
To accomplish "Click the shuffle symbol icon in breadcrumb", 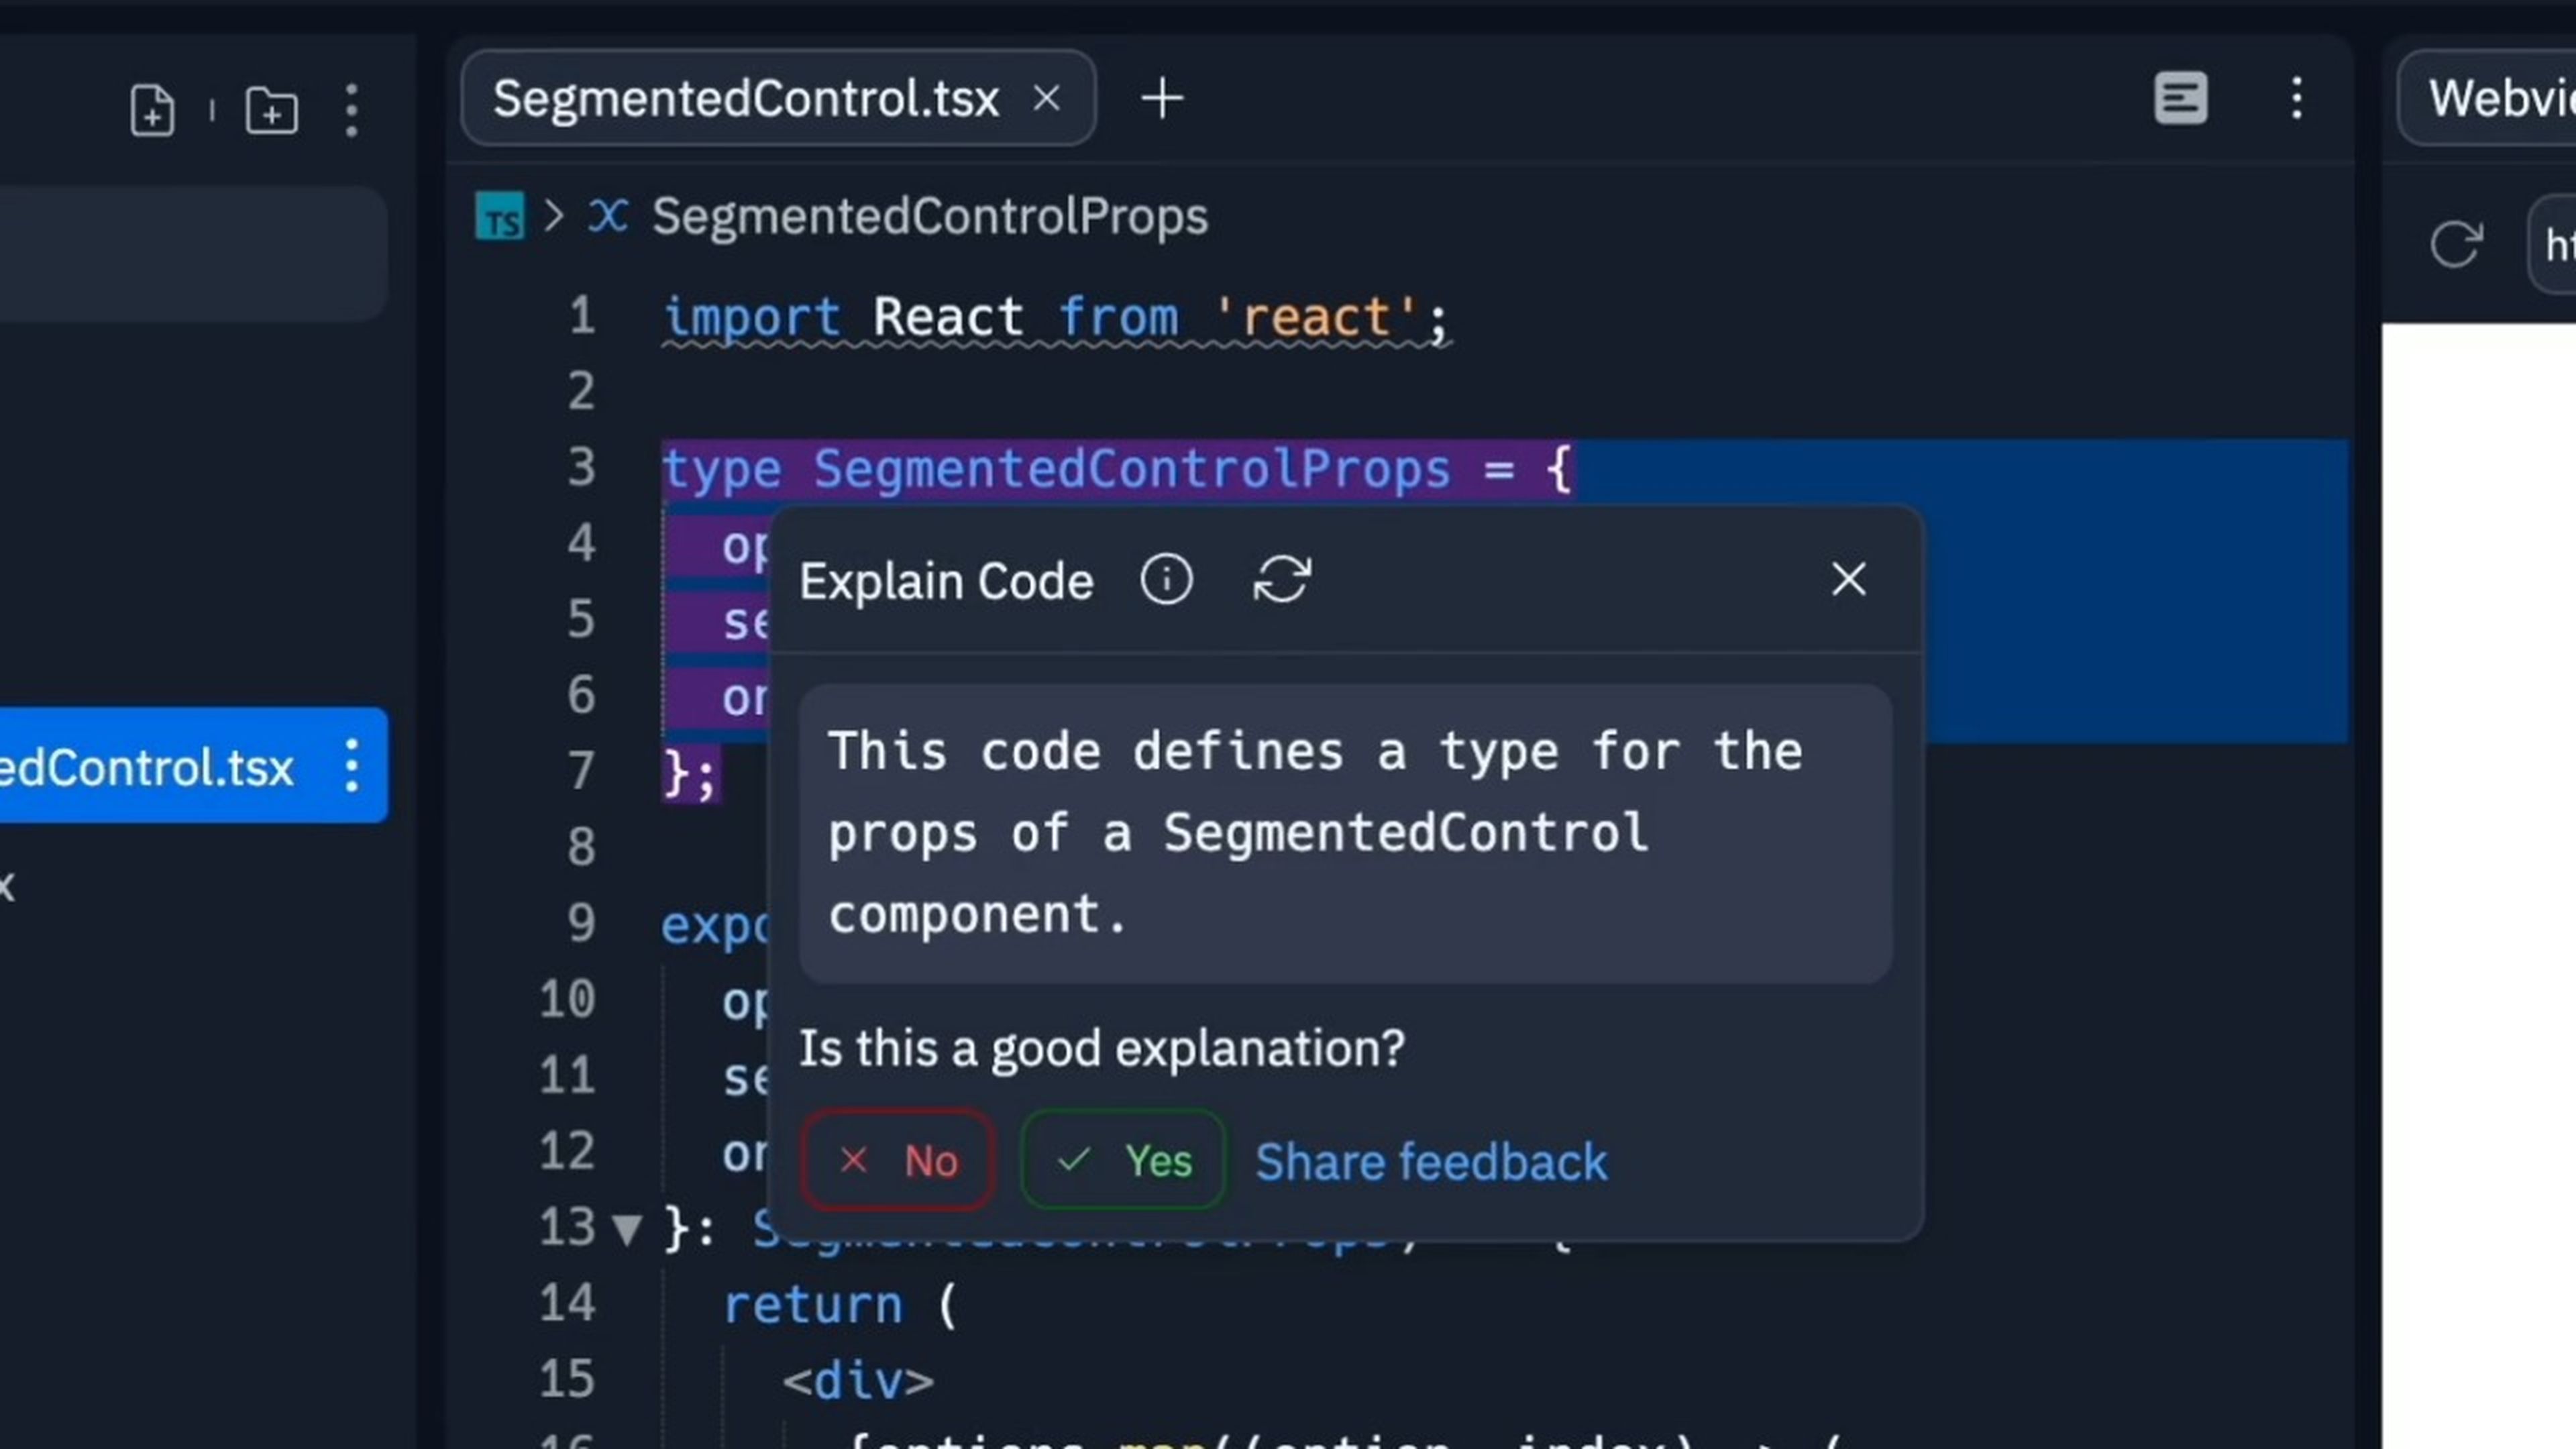I will pos(608,215).
